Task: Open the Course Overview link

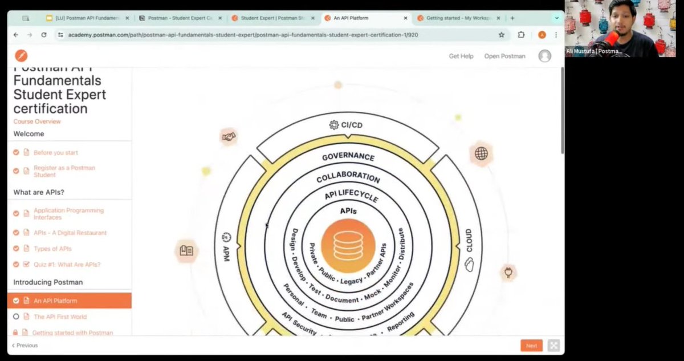Action: 37,121
